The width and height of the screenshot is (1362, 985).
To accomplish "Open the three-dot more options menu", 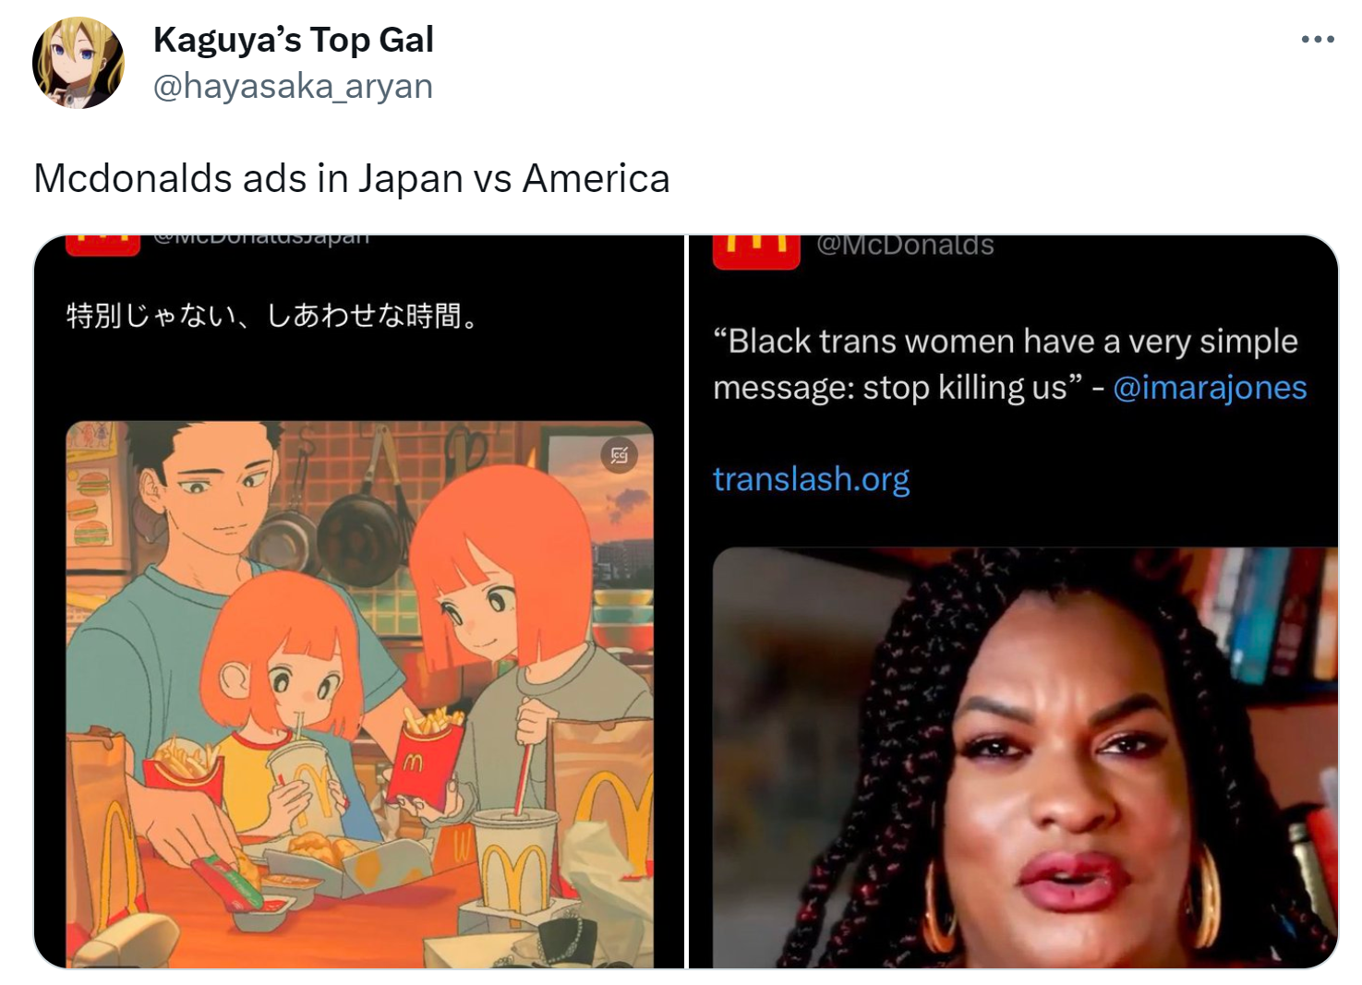I will pyautogui.click(x=1317, y=40).
